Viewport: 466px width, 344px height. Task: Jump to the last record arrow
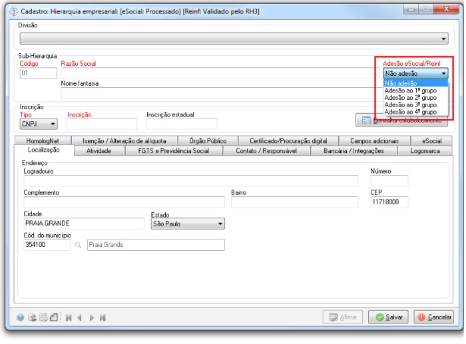(103, 318)
